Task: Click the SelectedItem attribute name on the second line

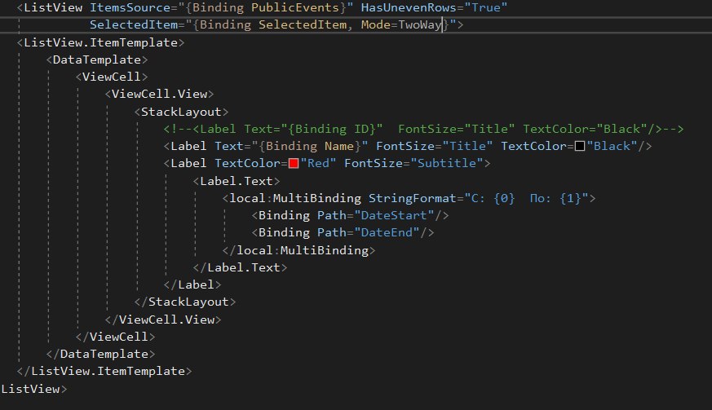Action: (134, 25)
